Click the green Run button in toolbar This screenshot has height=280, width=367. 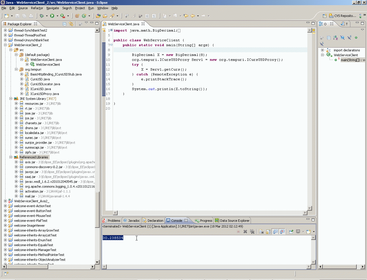tap(52, 16)
